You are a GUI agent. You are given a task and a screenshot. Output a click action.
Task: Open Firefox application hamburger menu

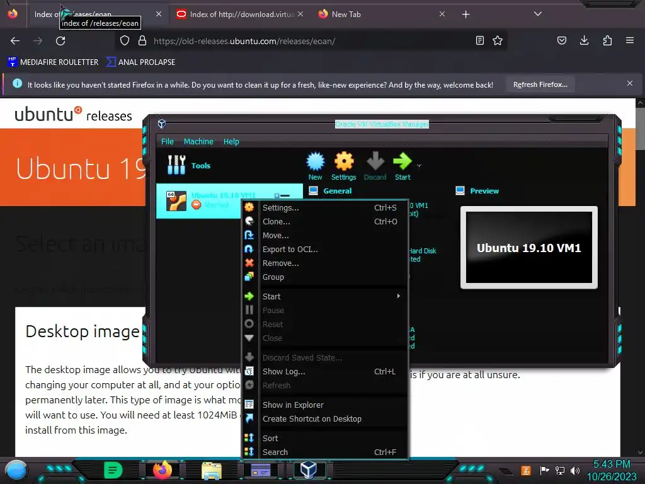point(630,40)
